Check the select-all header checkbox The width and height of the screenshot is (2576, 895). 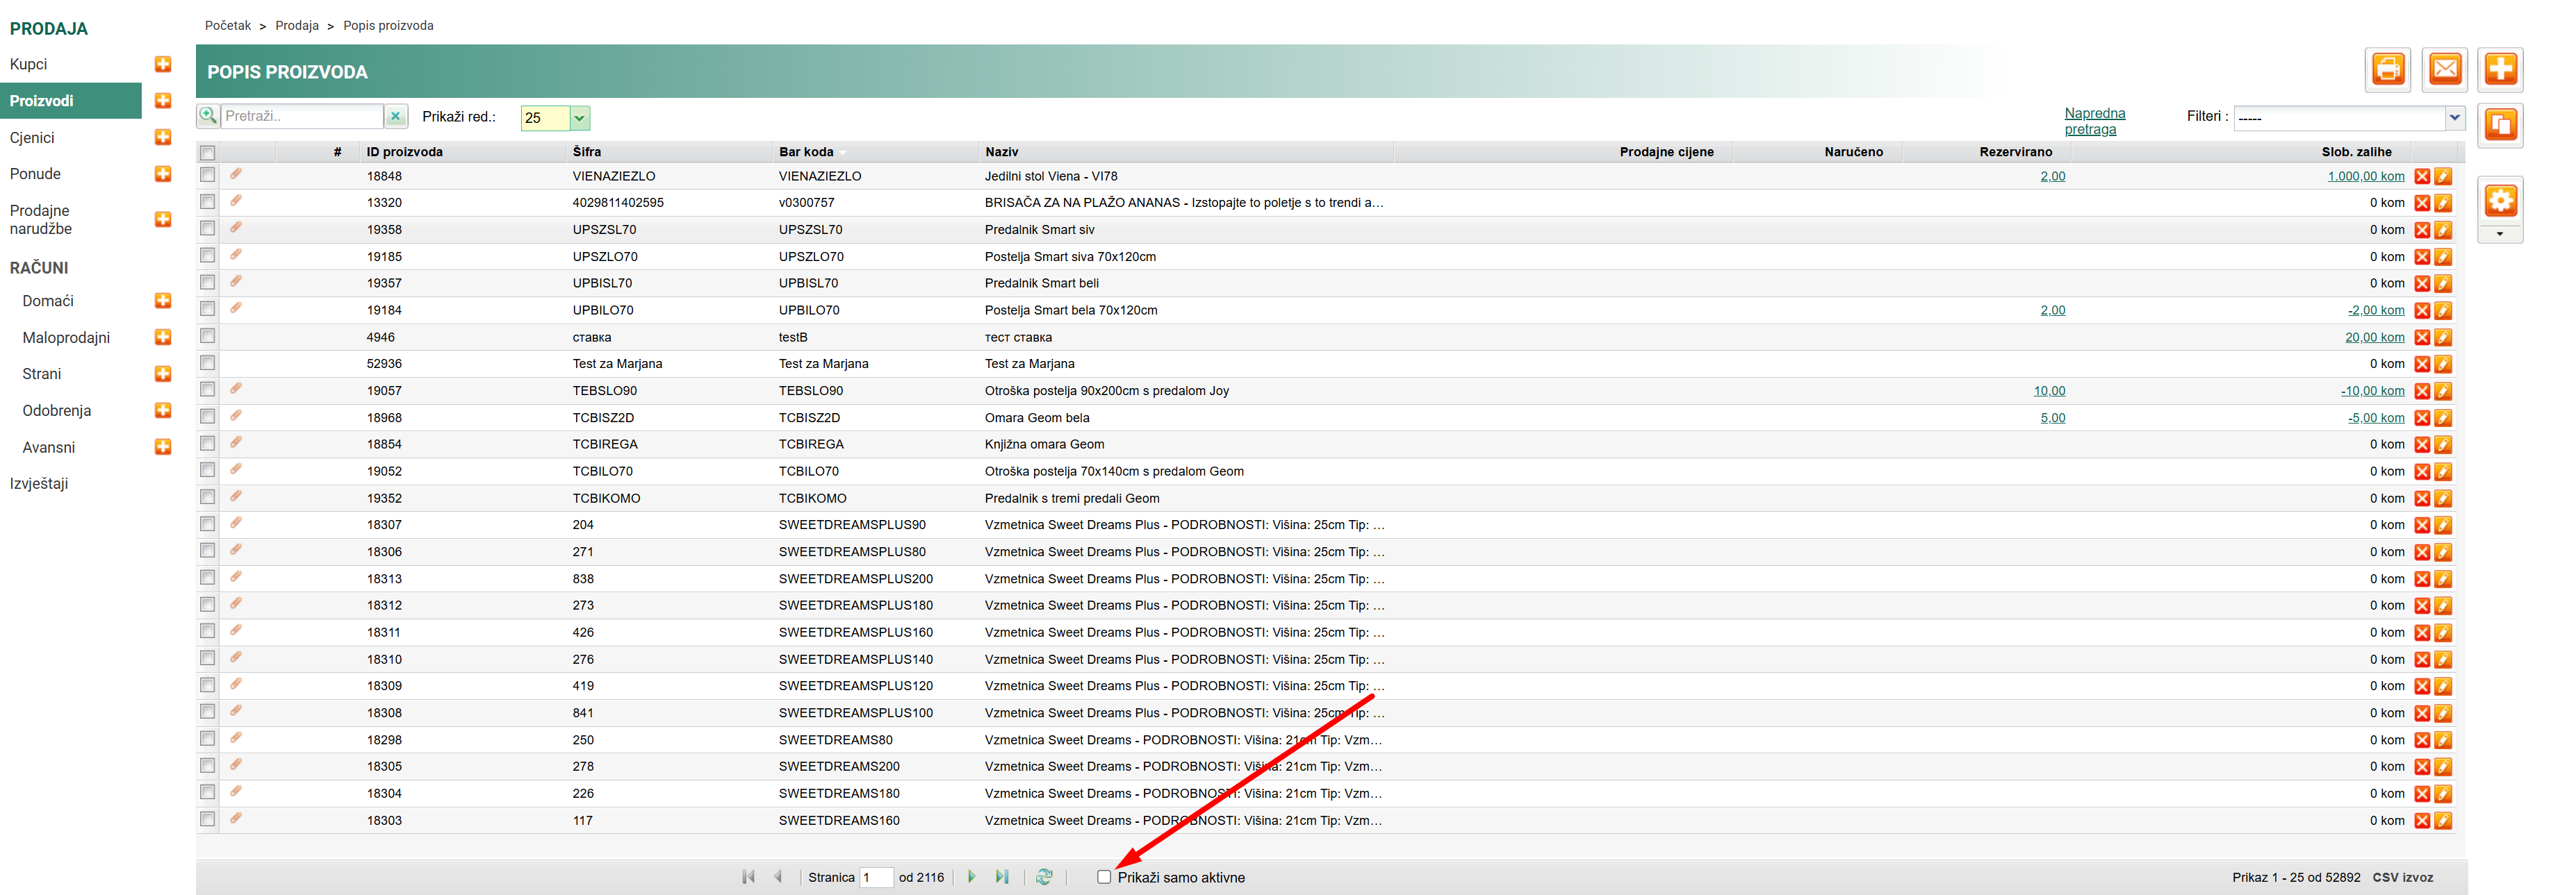pos(208,153)
